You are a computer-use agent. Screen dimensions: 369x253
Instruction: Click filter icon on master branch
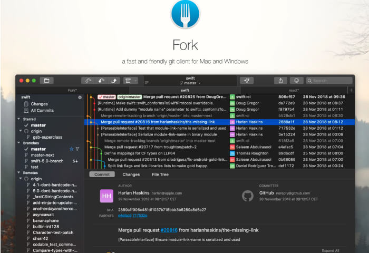click(x=77, y=149)
